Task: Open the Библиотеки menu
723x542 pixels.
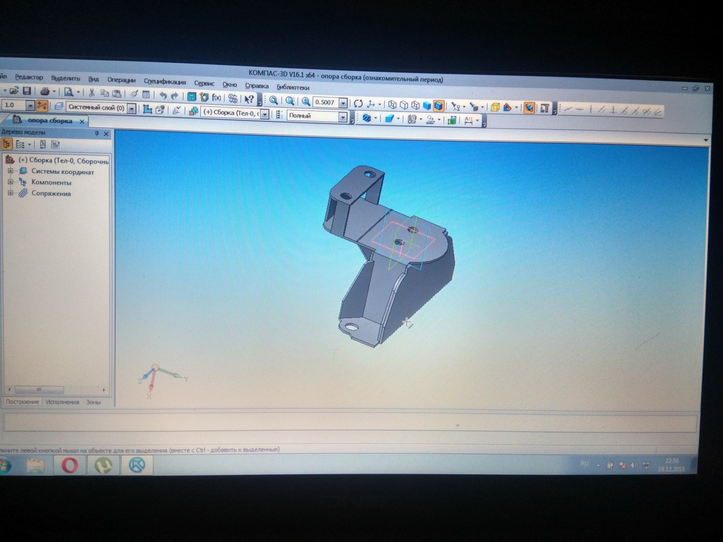Action: 293,87
